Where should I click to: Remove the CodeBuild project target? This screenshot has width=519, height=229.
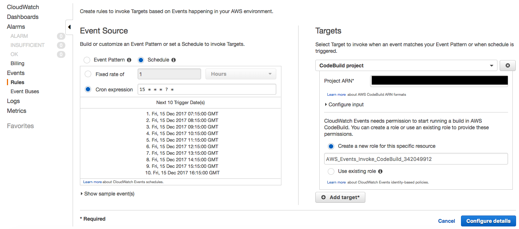click(508, 66)
